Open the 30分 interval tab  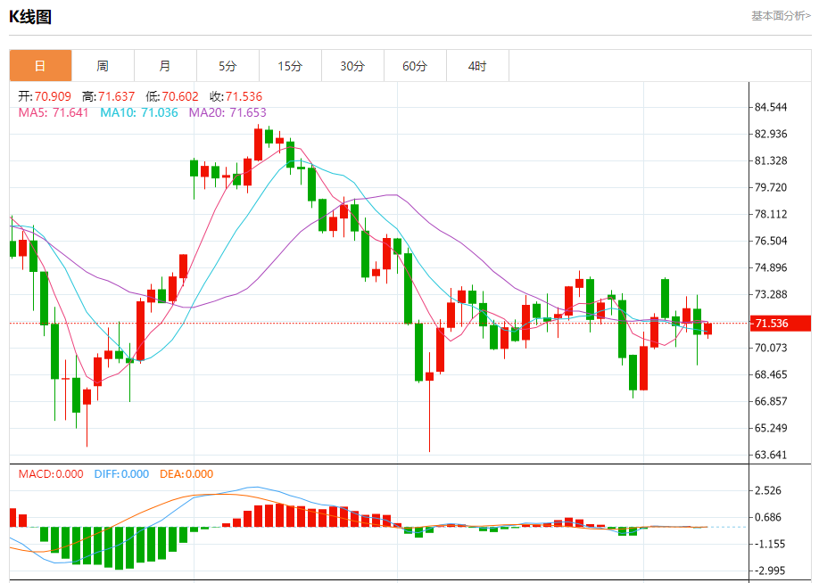(352, 66)
